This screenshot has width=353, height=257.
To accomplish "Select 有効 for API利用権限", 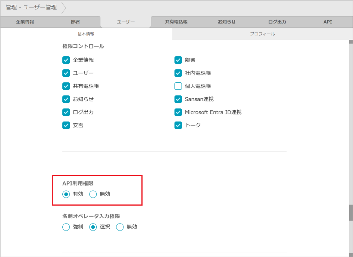I will point(66,194).
